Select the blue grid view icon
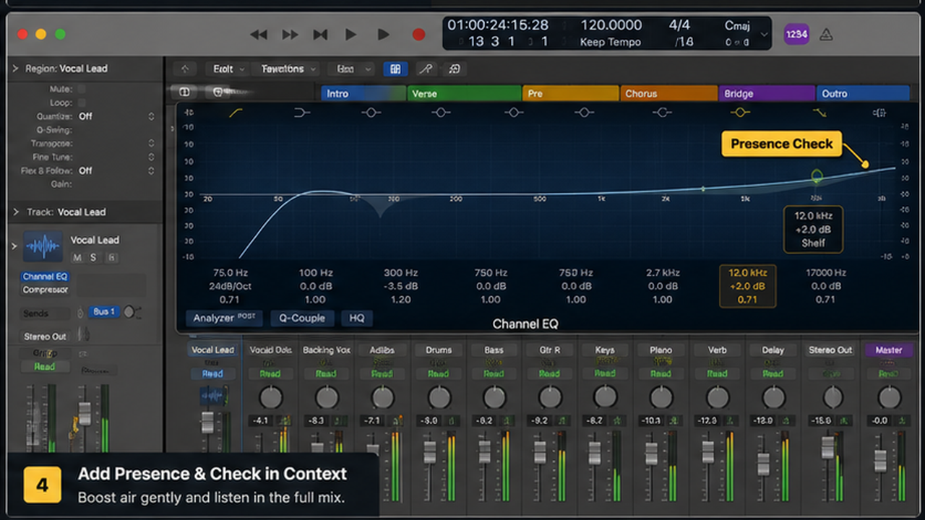The image size is (925, 520). click(x=395, y=69)
